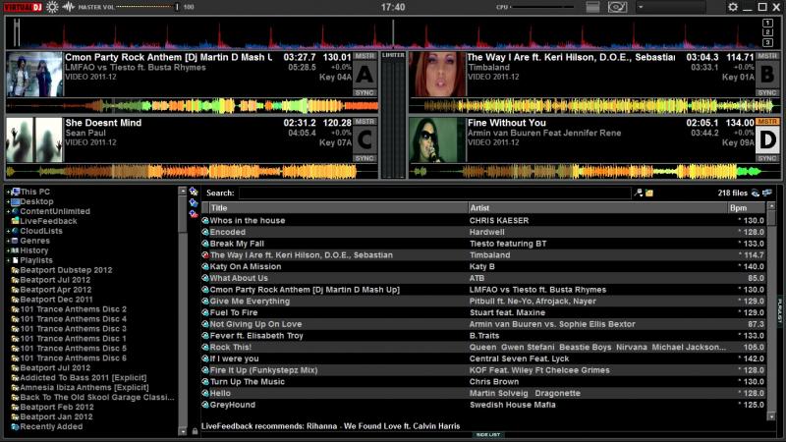Click the VirtualDJ logo in the top bar
The height and width of the screenshot is (442, 786).
[23, 7]
